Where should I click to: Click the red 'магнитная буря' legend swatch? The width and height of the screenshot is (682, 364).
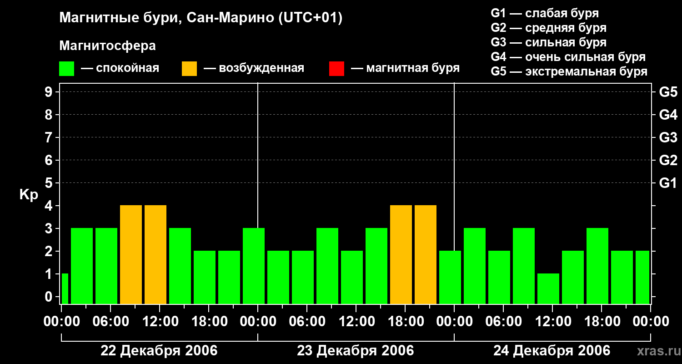(x=336, y=69)
